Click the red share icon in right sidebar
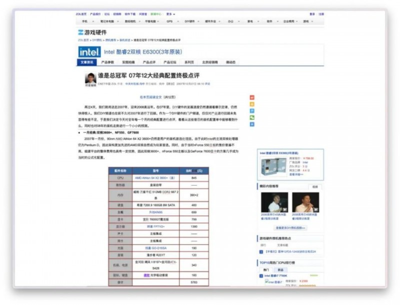400x305 pixels. point(252,97)
